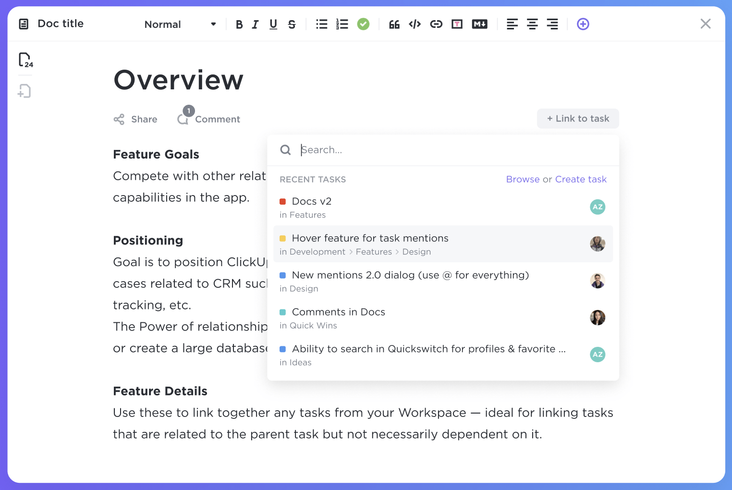
Task: Right align the text
Action: [552, 24]
